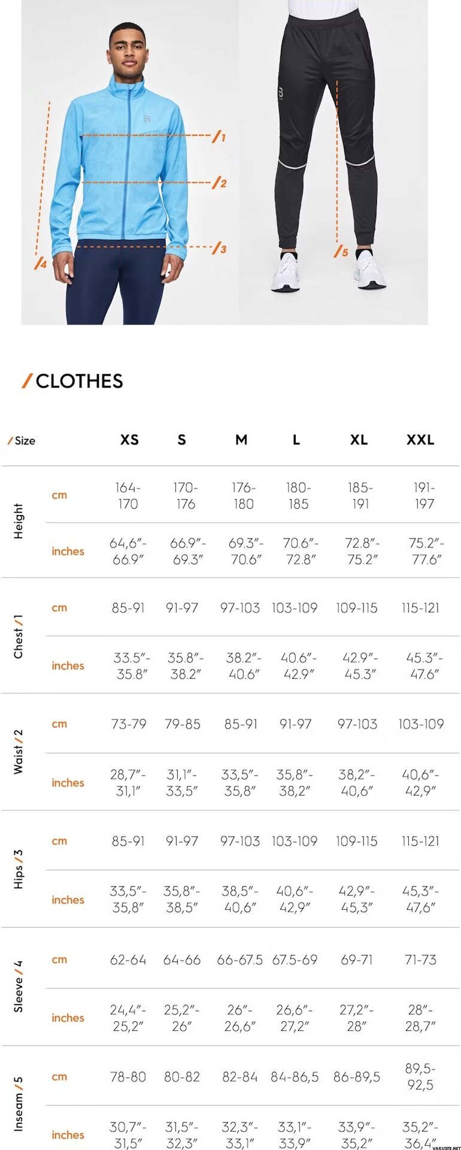The image size is (461, 1150).
Task: Click the Height row label
Action: point(19,521)
